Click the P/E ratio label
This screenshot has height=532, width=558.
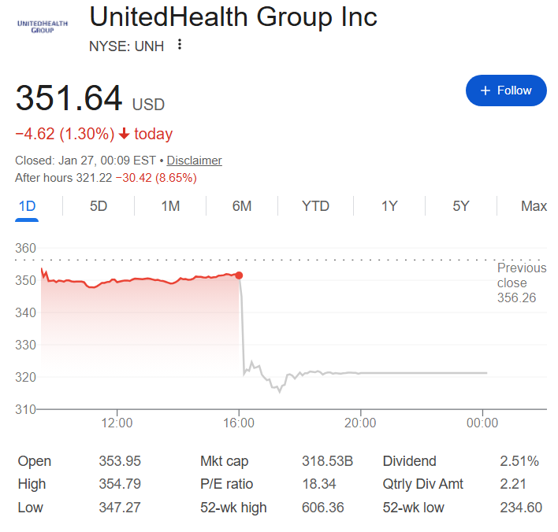point(226,484)
